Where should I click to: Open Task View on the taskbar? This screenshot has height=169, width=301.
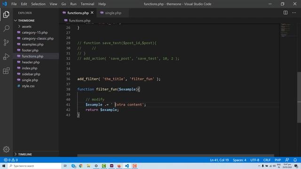(65, 166)
